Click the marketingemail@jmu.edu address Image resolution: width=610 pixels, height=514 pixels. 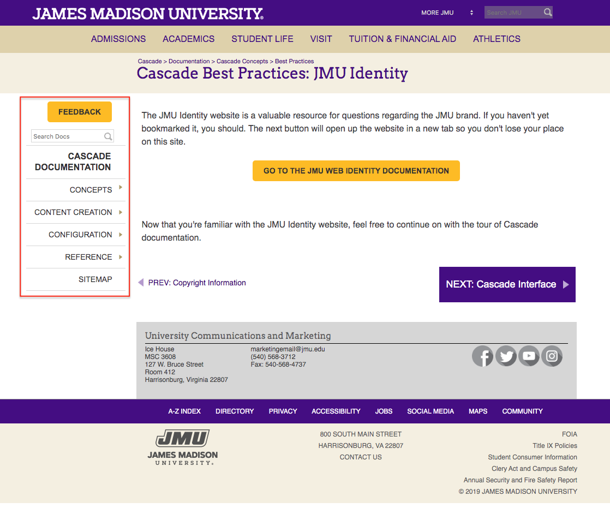click(288, 349)
